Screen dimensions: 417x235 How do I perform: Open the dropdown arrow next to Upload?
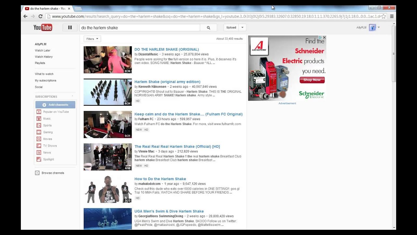tap(242, 28)
